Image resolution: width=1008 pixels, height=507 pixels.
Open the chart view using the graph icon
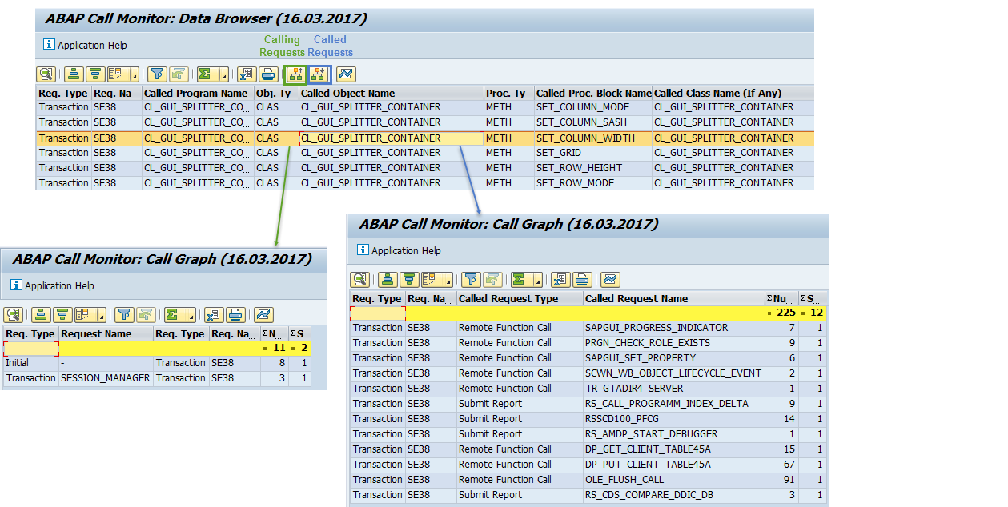click(344, 74)
